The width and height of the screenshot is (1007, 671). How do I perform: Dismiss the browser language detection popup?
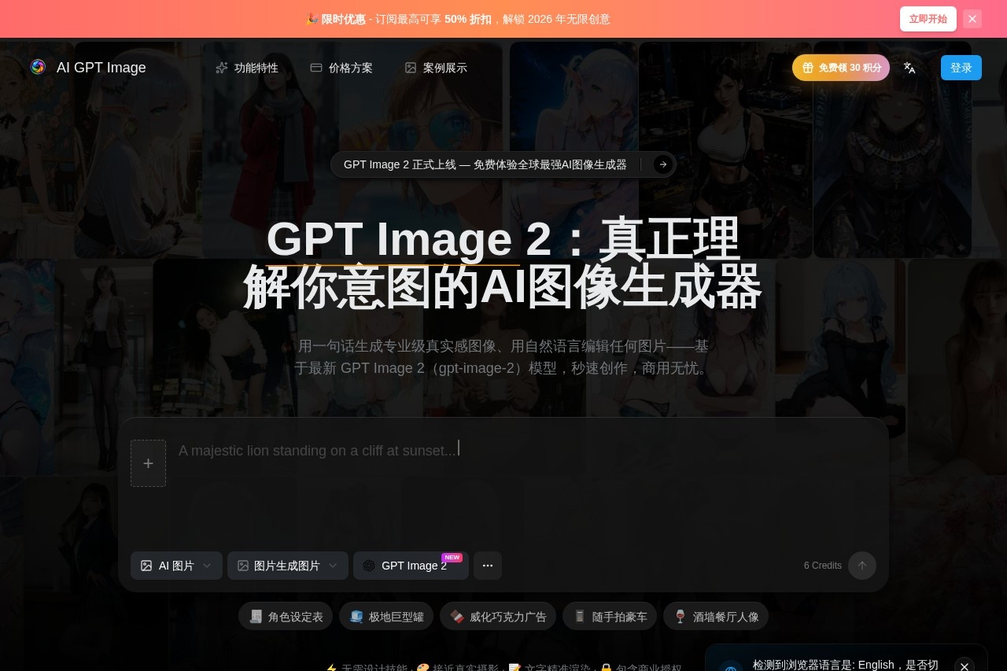pos(965,666)
